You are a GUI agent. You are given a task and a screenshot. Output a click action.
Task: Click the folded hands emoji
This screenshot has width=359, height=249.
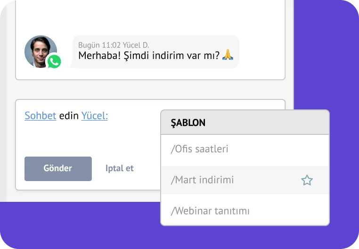(x=228, y=56)
